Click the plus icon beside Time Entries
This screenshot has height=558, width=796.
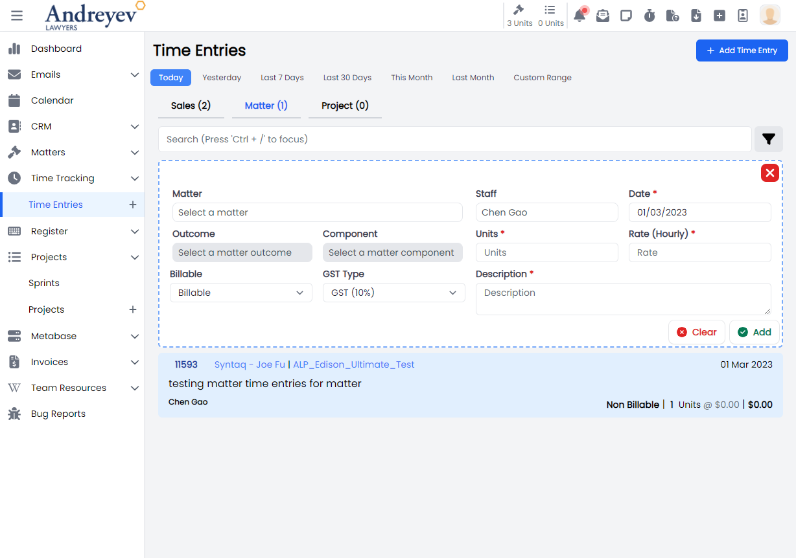133,205
